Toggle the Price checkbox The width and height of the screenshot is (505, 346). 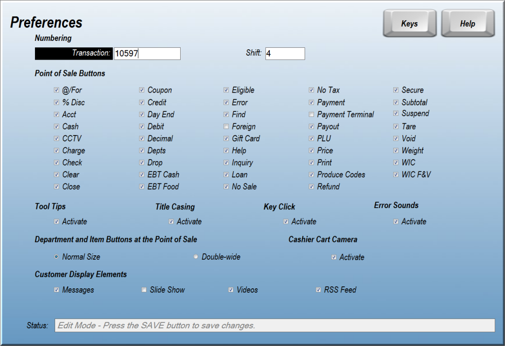pos(312,150)
